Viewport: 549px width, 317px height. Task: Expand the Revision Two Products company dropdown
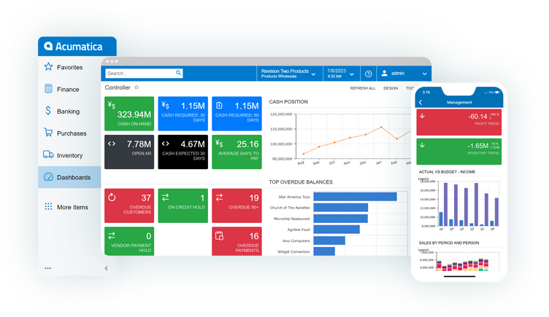tap(313, 74)
